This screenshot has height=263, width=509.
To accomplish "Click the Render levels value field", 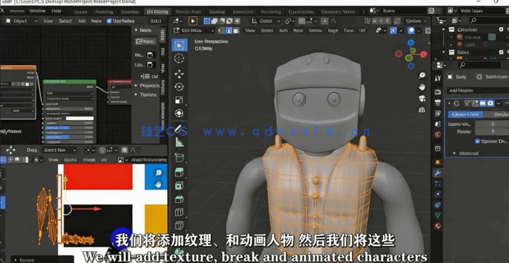I will [492, 131].
